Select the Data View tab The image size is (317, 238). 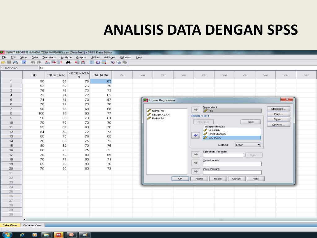point(10,225)
